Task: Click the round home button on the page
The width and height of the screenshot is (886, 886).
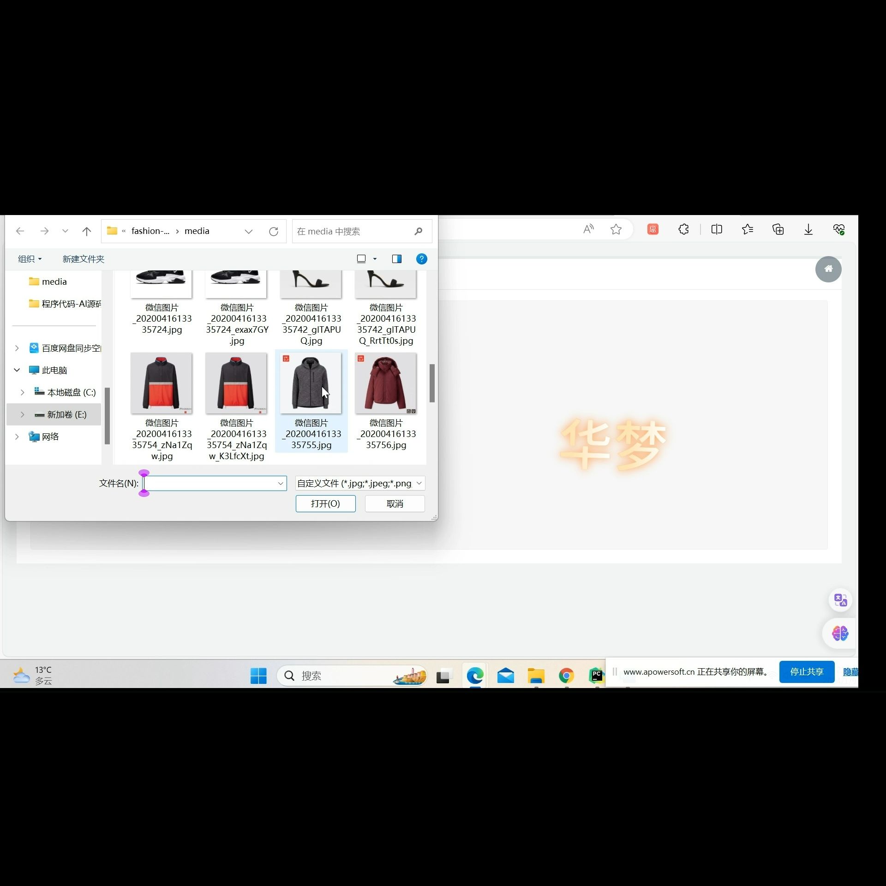Action: click(x=828, y=269)
